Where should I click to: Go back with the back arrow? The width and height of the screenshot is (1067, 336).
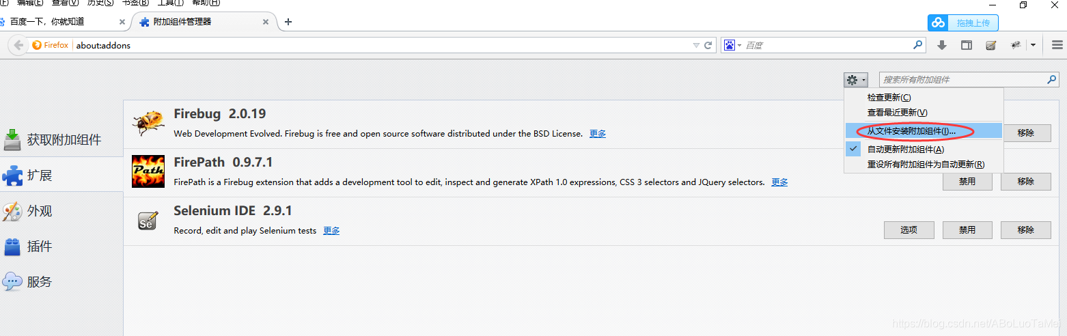pyautogui.click(x=18, y=45)
